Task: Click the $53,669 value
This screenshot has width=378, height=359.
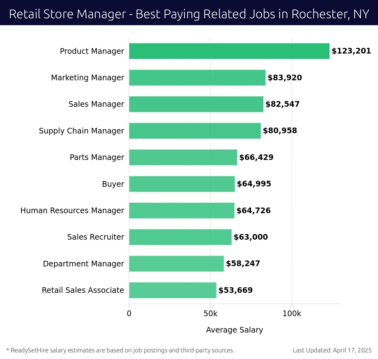Action: tap(236, 290)
